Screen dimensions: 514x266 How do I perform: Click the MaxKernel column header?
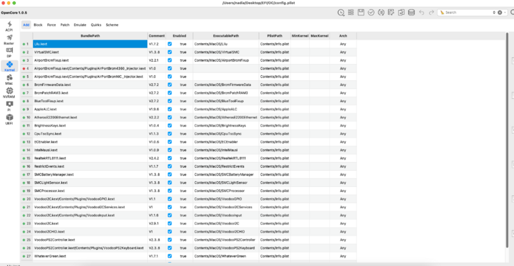click(x=319, y=36)
